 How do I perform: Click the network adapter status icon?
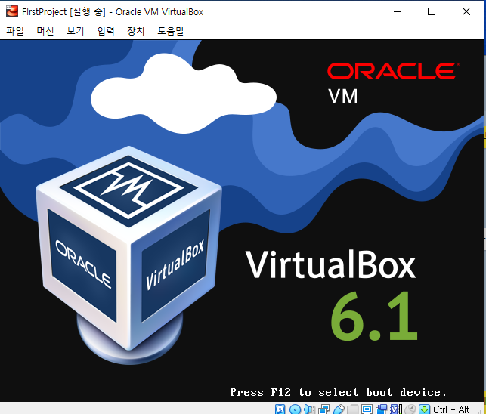coord(324,409)
